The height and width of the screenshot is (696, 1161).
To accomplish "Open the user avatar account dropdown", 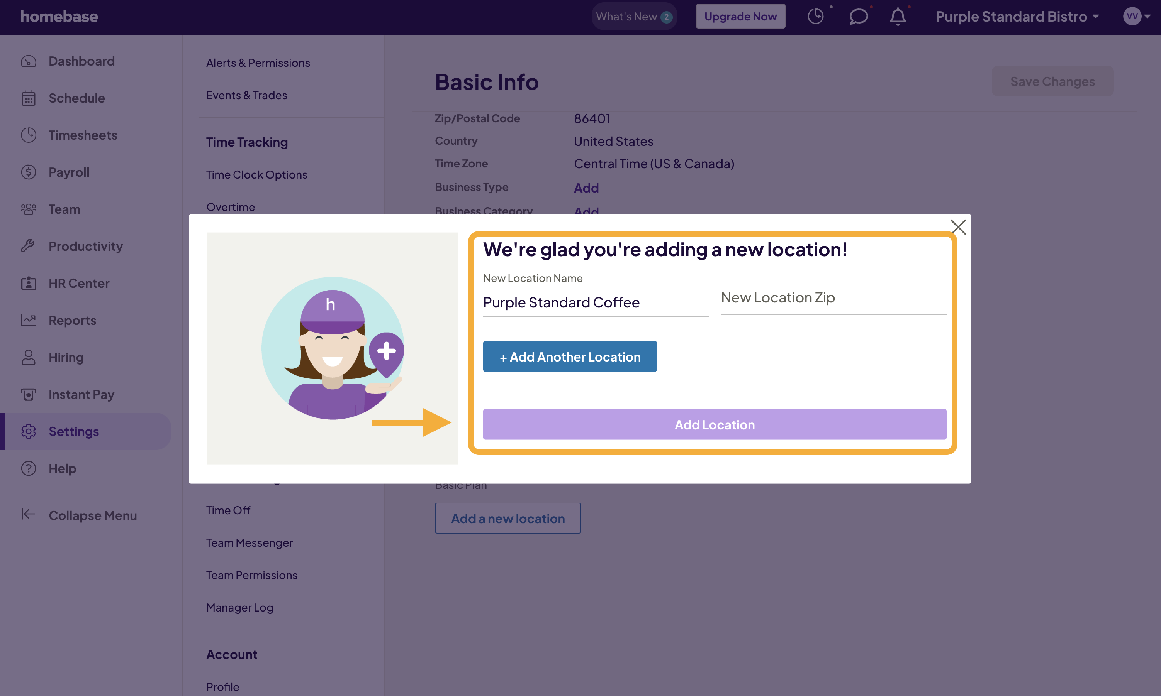I will (1137, 17).
